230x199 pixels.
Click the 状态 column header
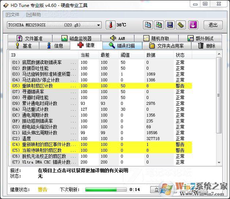tap(183, 55)
